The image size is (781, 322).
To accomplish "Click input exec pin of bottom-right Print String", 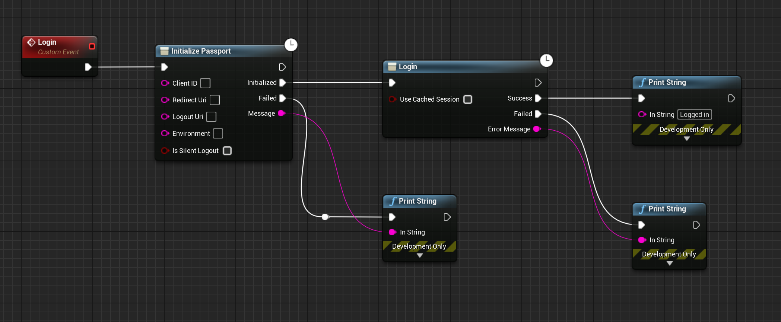I will (x=641, y=225).
